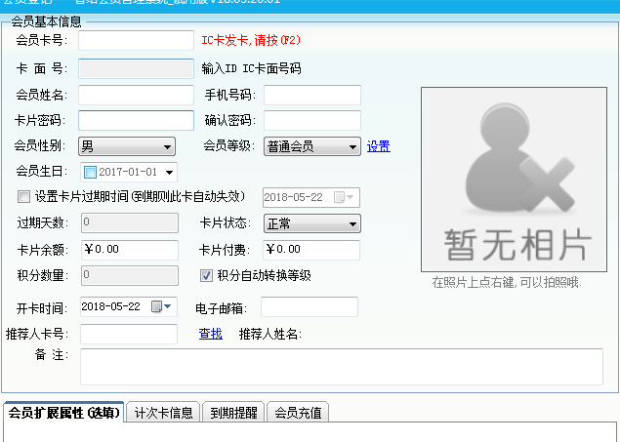This screenshot has width=620, height=442.
Task: Click the 查找 link for 推荐人卡号
Action: [x=210, y=334]
